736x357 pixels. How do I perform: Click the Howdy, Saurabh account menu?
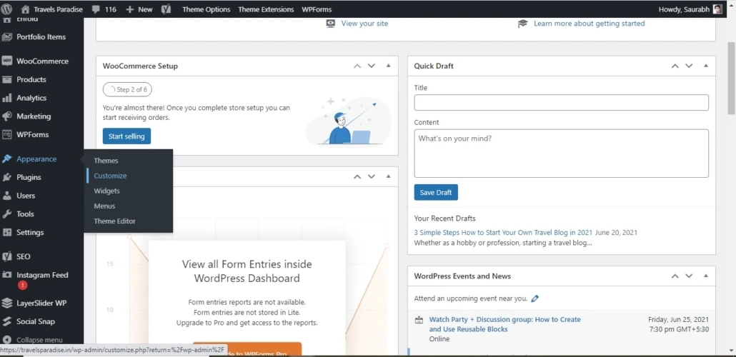pos(690,9)
